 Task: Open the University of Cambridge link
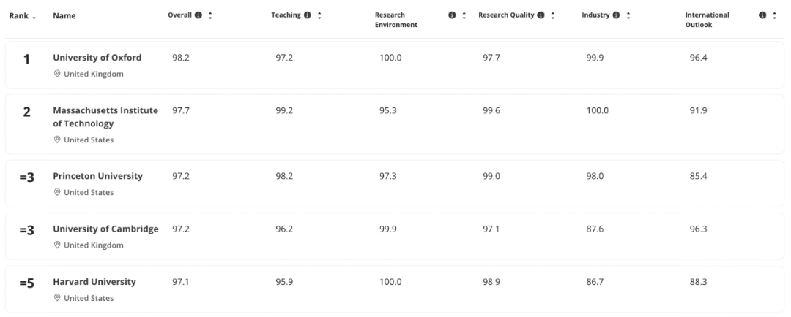105,229
